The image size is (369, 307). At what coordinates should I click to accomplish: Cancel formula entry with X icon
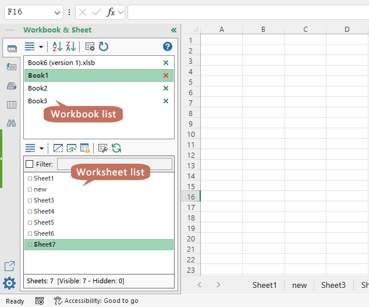83,12
